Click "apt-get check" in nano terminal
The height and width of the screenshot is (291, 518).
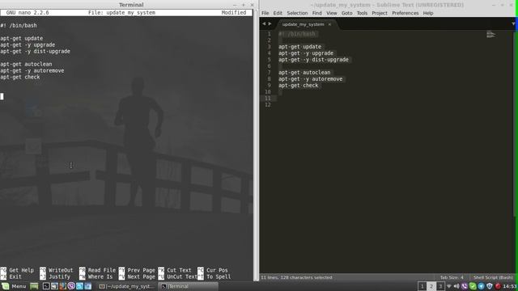click(20, 77)
